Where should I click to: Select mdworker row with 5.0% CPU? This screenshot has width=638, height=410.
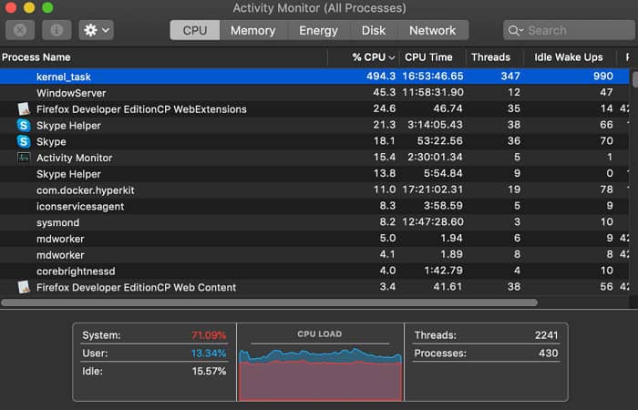[314, 239]
